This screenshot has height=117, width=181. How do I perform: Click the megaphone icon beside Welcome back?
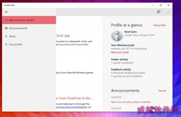click(x=6, y=20)
